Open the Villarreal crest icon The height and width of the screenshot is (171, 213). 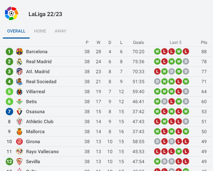(x=19, y=91)
